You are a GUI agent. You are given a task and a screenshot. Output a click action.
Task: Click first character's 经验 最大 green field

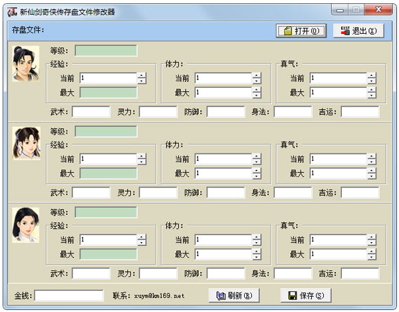click(x=108, y=92)
